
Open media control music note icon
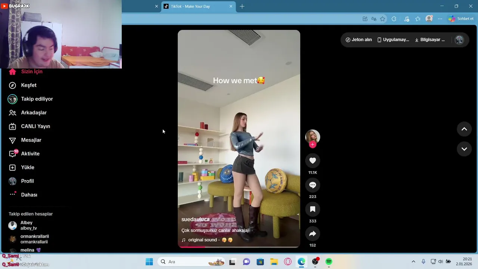[x=407, y=19]
